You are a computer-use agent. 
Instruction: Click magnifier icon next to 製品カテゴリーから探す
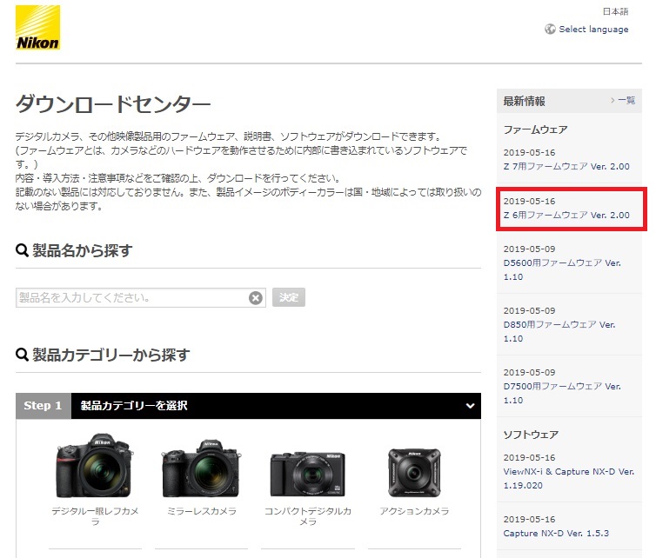tap(22, 355)
